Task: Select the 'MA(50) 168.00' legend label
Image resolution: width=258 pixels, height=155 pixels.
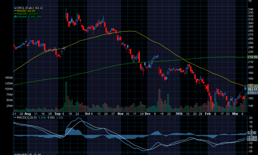Action: click(26, 11)
